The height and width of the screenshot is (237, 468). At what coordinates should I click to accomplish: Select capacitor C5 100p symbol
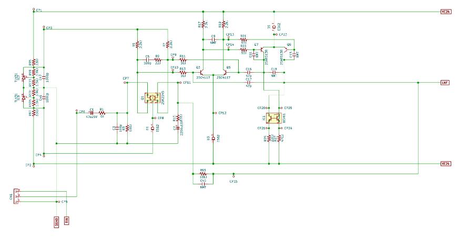147,60
